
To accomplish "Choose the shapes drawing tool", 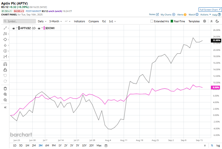I will pos(5,39).
